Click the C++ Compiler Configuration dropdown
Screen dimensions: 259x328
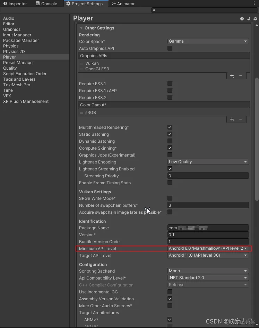click(x=208, y=285)
